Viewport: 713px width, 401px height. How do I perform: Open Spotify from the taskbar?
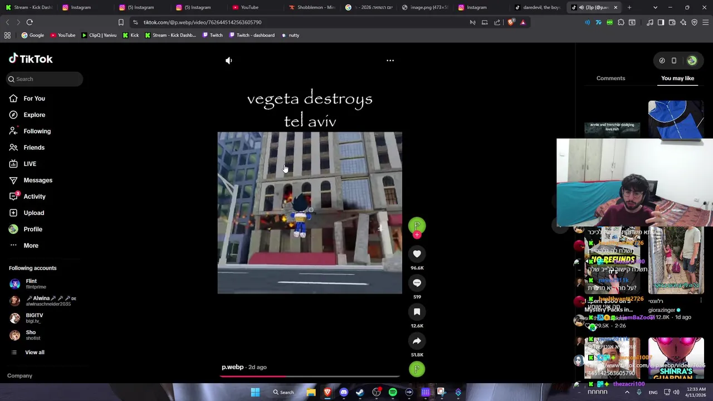[x=393, y=392]
